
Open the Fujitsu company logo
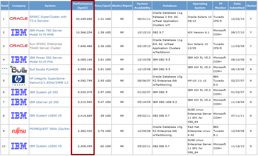19,131
